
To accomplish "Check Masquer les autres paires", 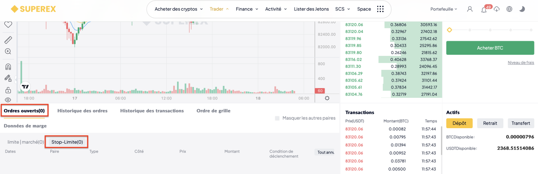I will point(277,118).
